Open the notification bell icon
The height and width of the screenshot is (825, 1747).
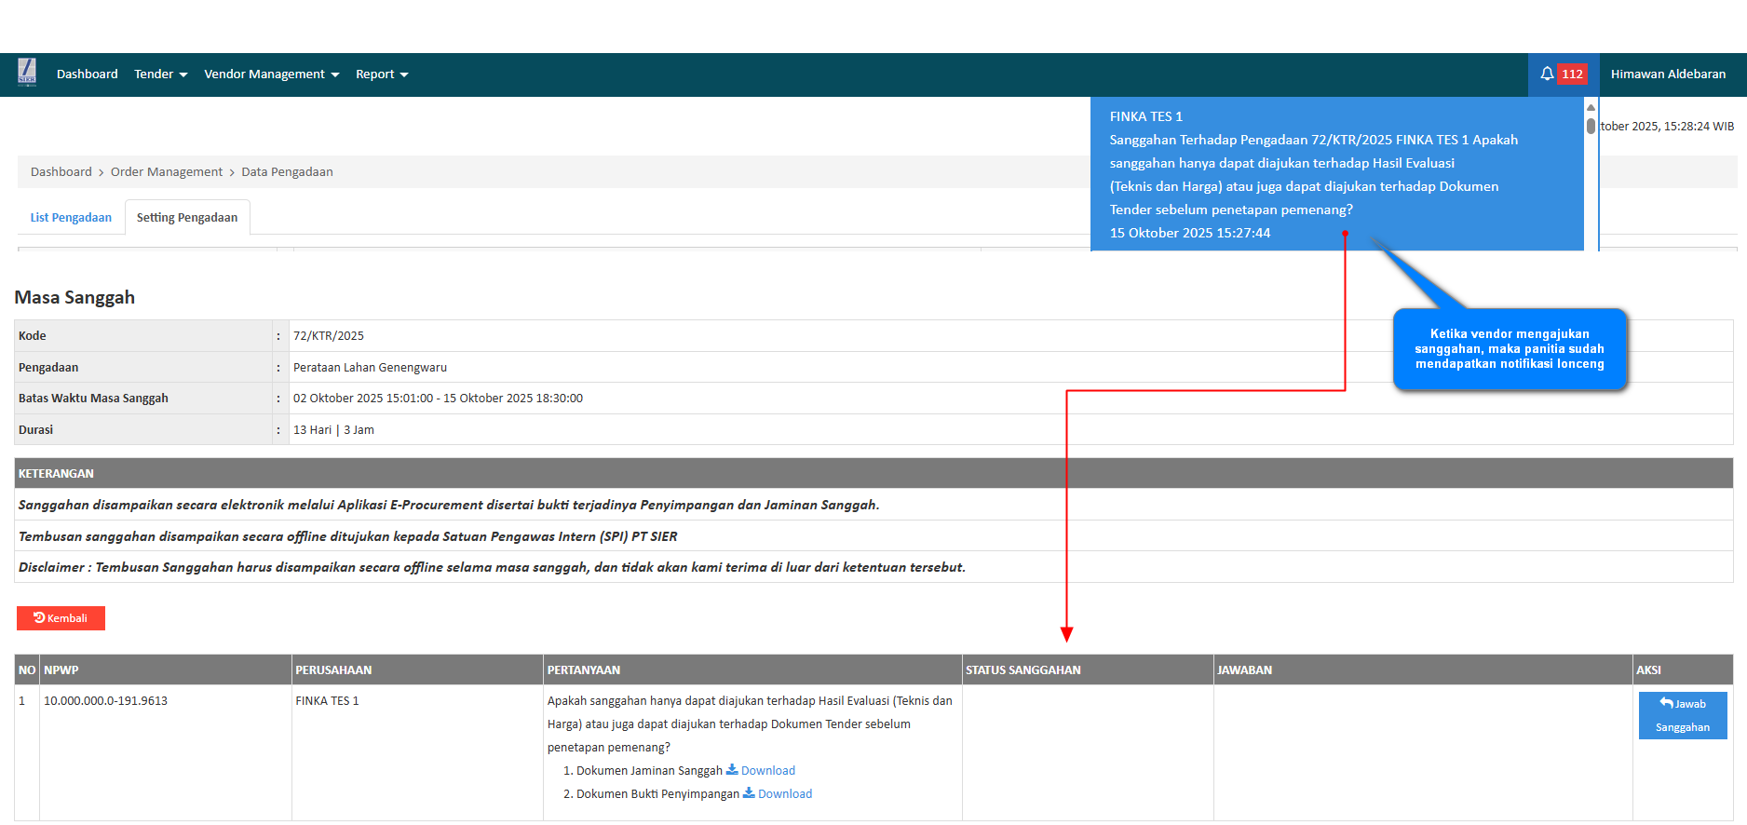tap(1547, 74)
